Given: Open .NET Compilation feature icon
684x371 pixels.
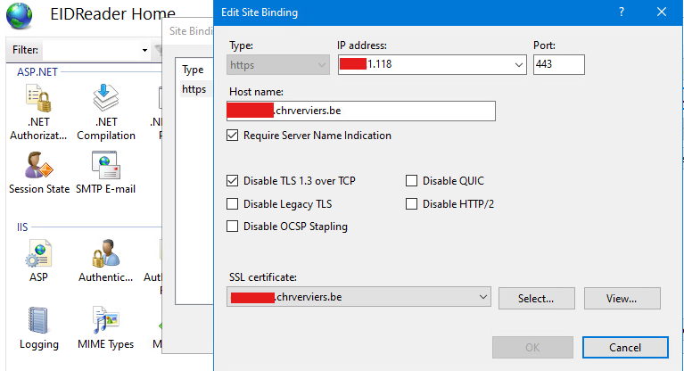Looking at the screenshot, I should [x=106, y=98].
